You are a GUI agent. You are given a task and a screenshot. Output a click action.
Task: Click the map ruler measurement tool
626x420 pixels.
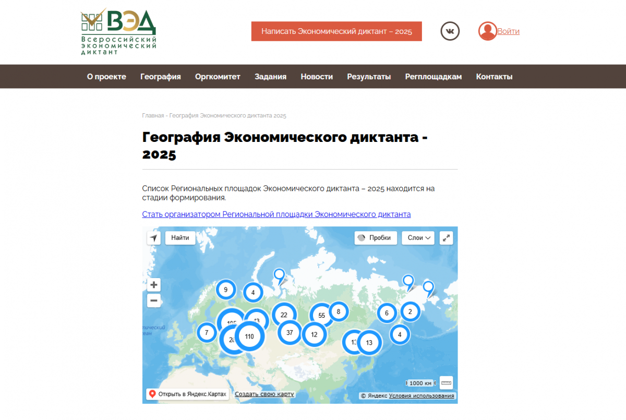447,382
